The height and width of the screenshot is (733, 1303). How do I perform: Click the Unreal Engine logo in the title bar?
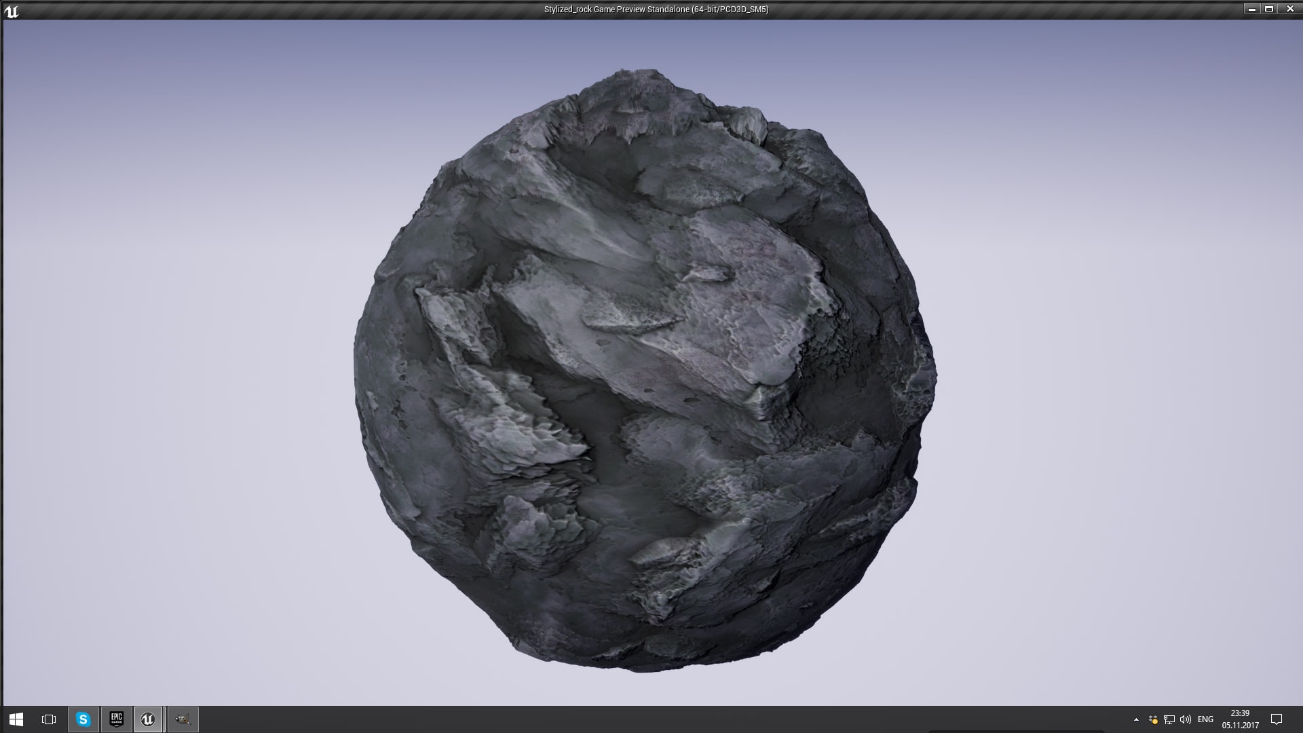[x=14, y=10]
